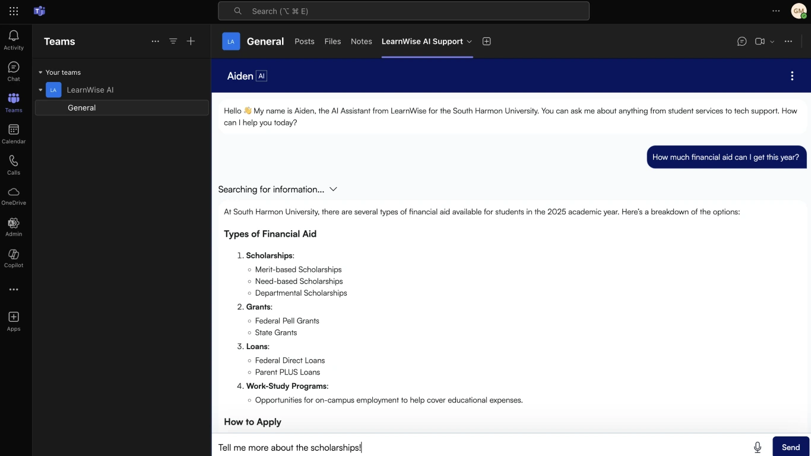Open the GM profile avatar
The height and width of the screenshot is (456, 811).
[799, 11]
